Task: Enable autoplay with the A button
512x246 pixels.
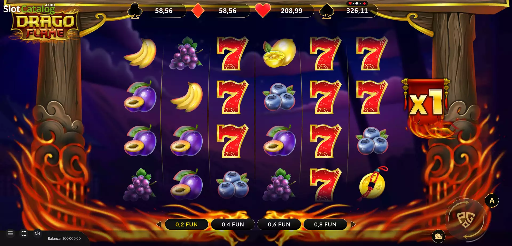Action: (x=492, y=201)
